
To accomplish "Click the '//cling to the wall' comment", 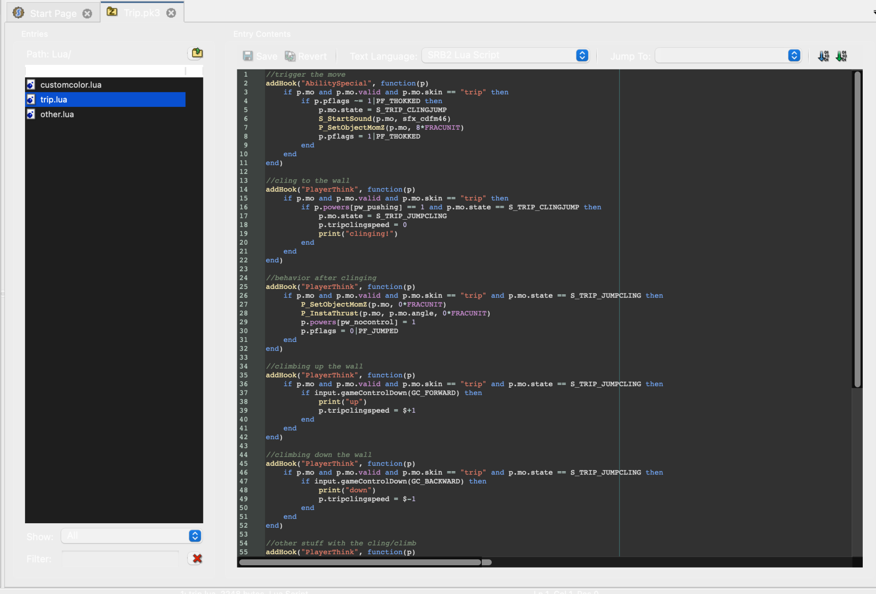I will pyautogui.click(x=308, y=181).
